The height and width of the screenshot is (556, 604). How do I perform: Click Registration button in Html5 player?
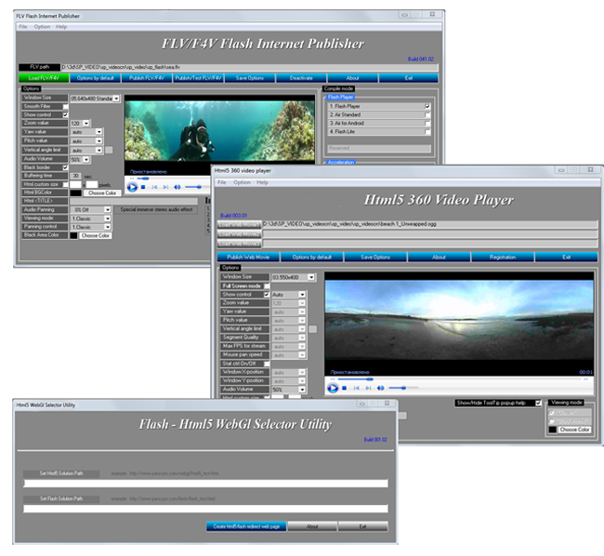point(503,257)
